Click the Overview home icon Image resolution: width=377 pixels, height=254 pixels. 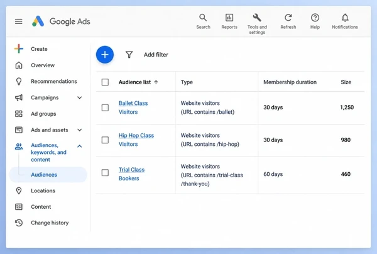[19, 65]
